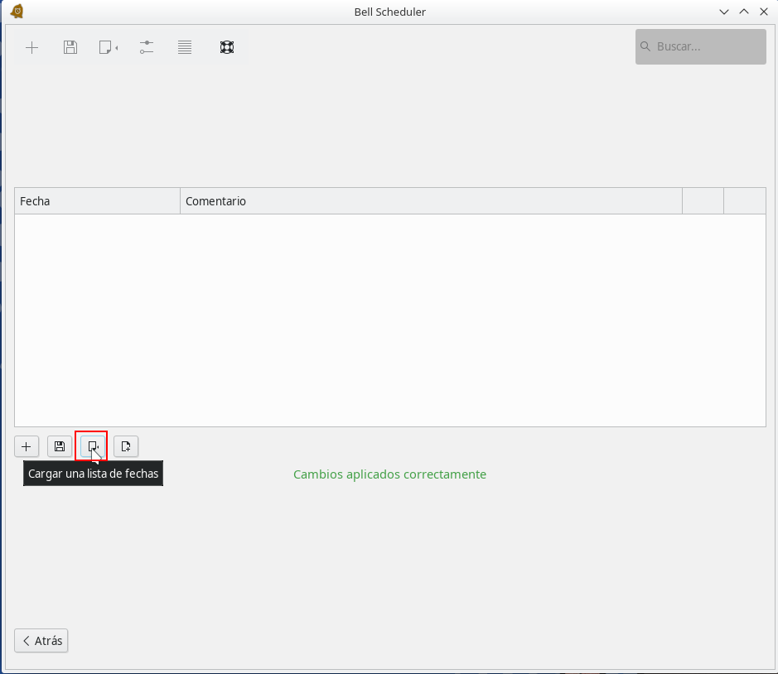Click the empty dates table area
The image size is (778, 674).
point(389,320)
